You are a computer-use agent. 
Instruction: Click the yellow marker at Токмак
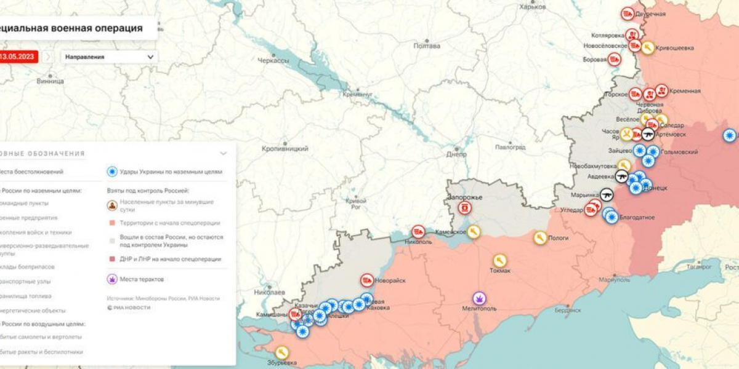(500, 261)
